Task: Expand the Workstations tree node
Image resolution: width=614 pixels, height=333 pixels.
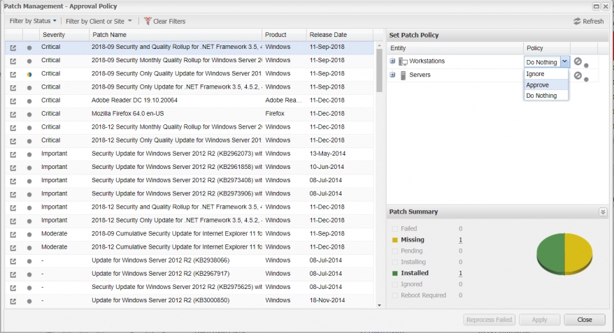Action: pos(392,61)
